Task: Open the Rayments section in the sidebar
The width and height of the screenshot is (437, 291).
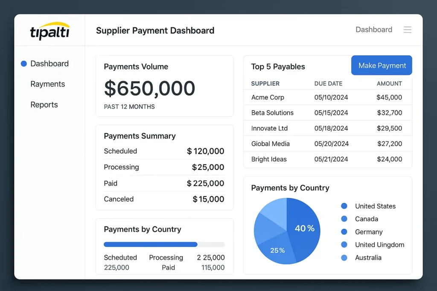Action: [x=47, y=84]
